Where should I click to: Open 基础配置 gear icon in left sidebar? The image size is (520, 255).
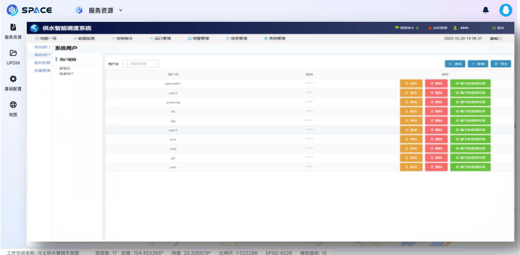13,79
